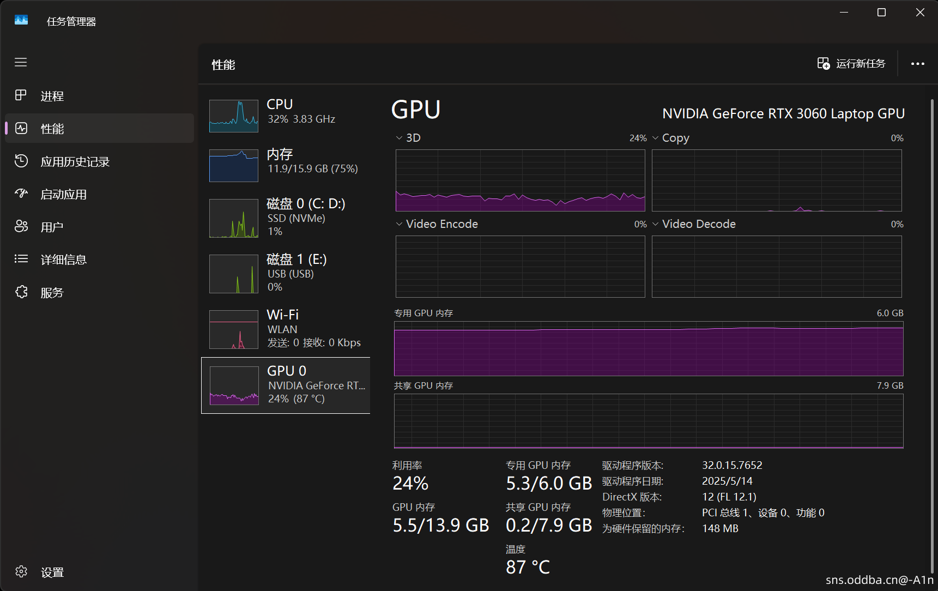Viewport: 938px width, 591px height.
Task: Select the 性能 performance sidebar icon
Action: click(21, 128)
